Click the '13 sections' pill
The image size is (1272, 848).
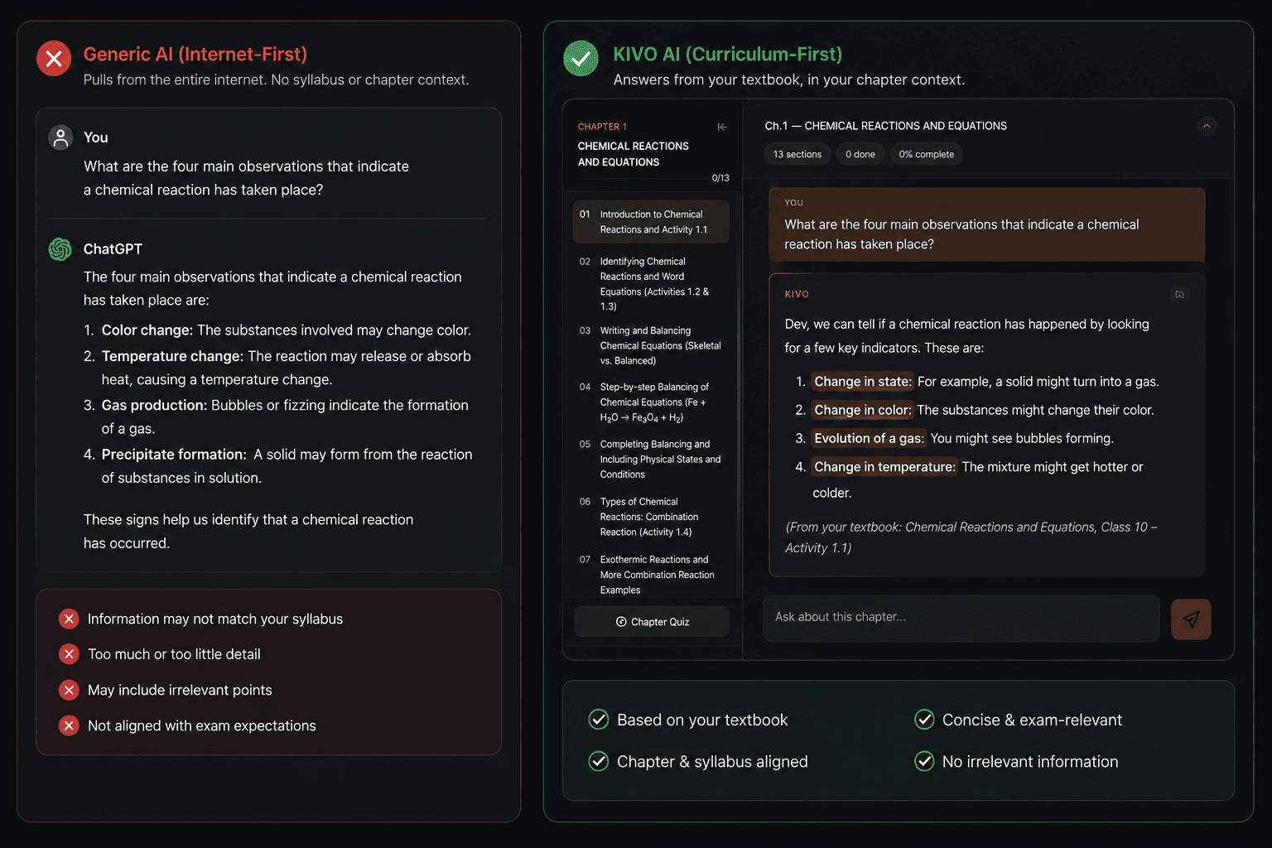[x=797, y=154]
